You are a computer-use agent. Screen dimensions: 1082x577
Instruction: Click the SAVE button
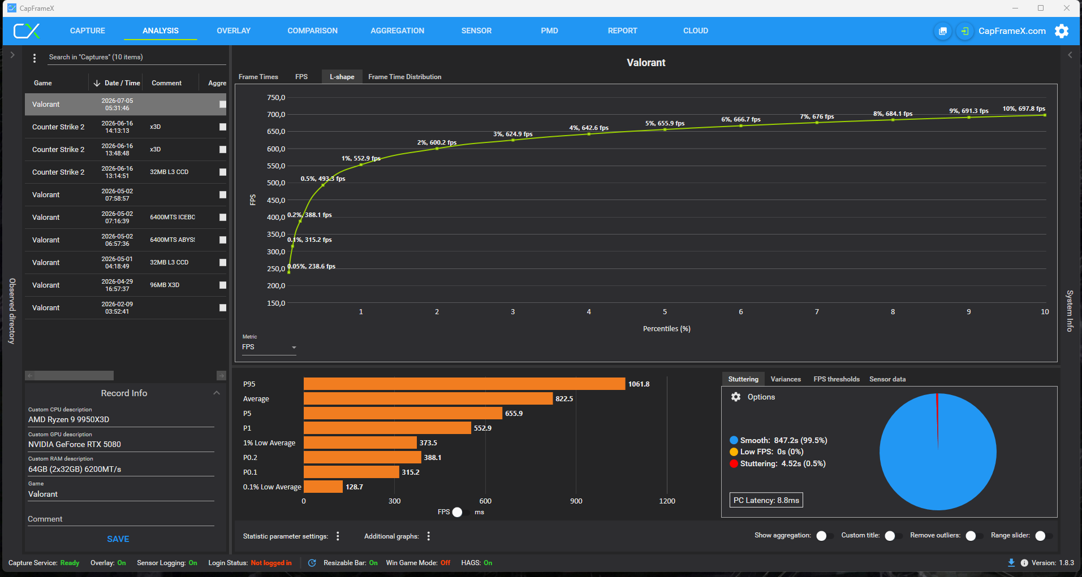118,539
